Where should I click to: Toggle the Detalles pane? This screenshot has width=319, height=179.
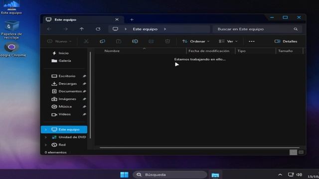click(x=286, y=41)
